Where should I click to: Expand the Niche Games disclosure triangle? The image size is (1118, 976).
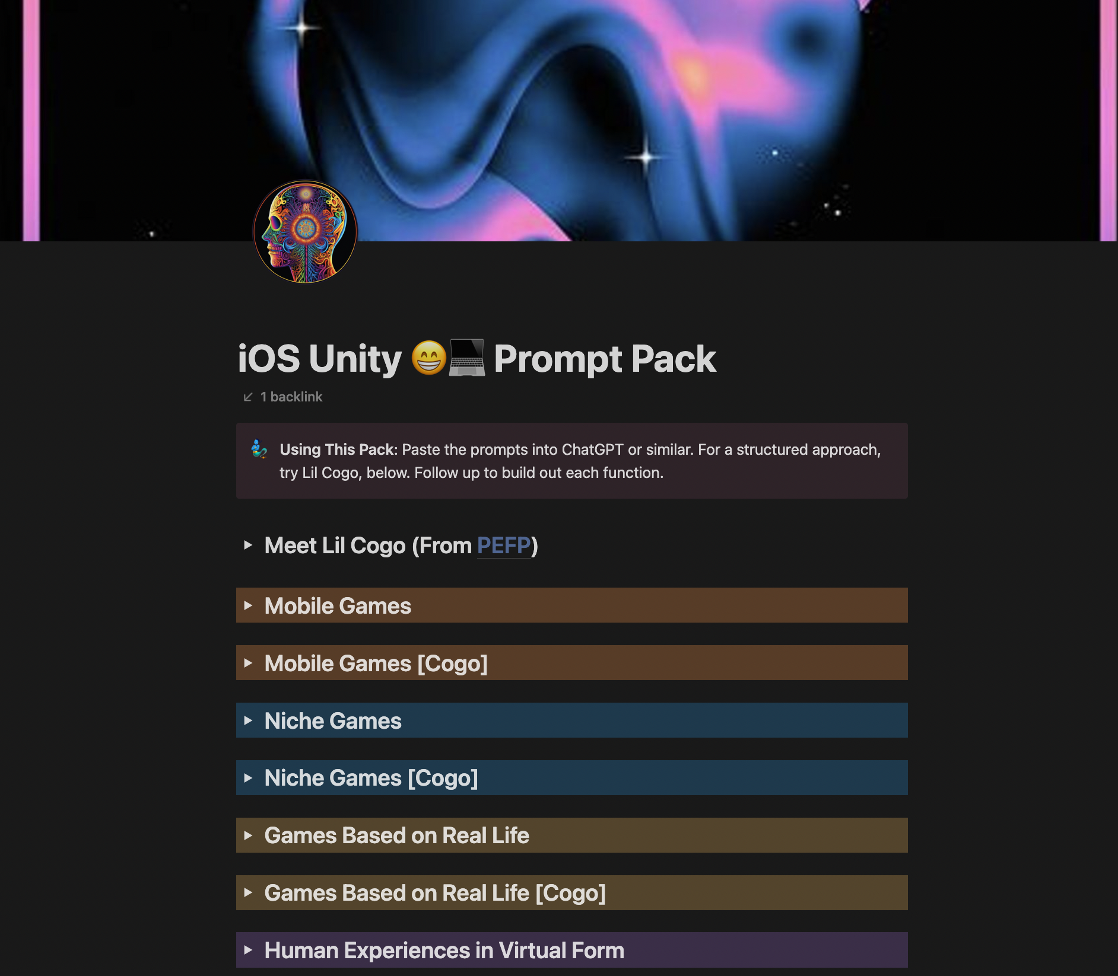[248, 720]
